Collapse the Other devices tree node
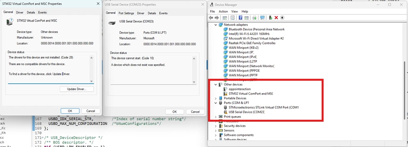Image resolution: width=408 pixels, height=147 pixels. coord(215,85)
